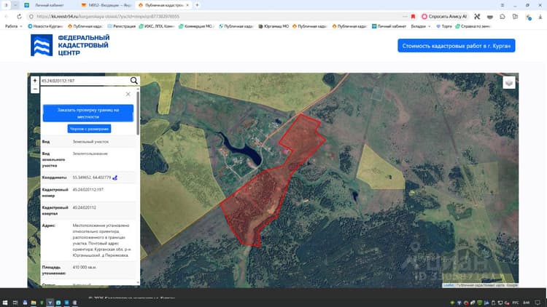This screenshot has height=307, width=547.
Task: Open Task View on the taskbar
Action: point(15,303)
